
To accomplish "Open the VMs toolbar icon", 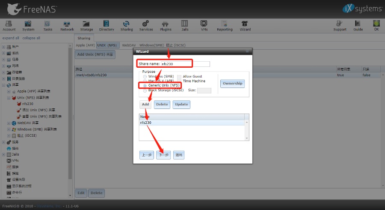I will pyautogui.click(x=204, y=26).
